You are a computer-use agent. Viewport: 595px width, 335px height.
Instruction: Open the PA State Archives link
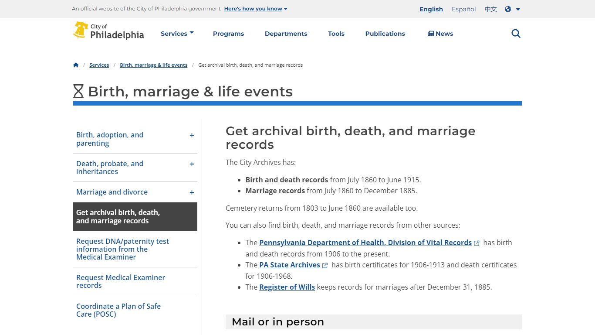tap(290, 265)
